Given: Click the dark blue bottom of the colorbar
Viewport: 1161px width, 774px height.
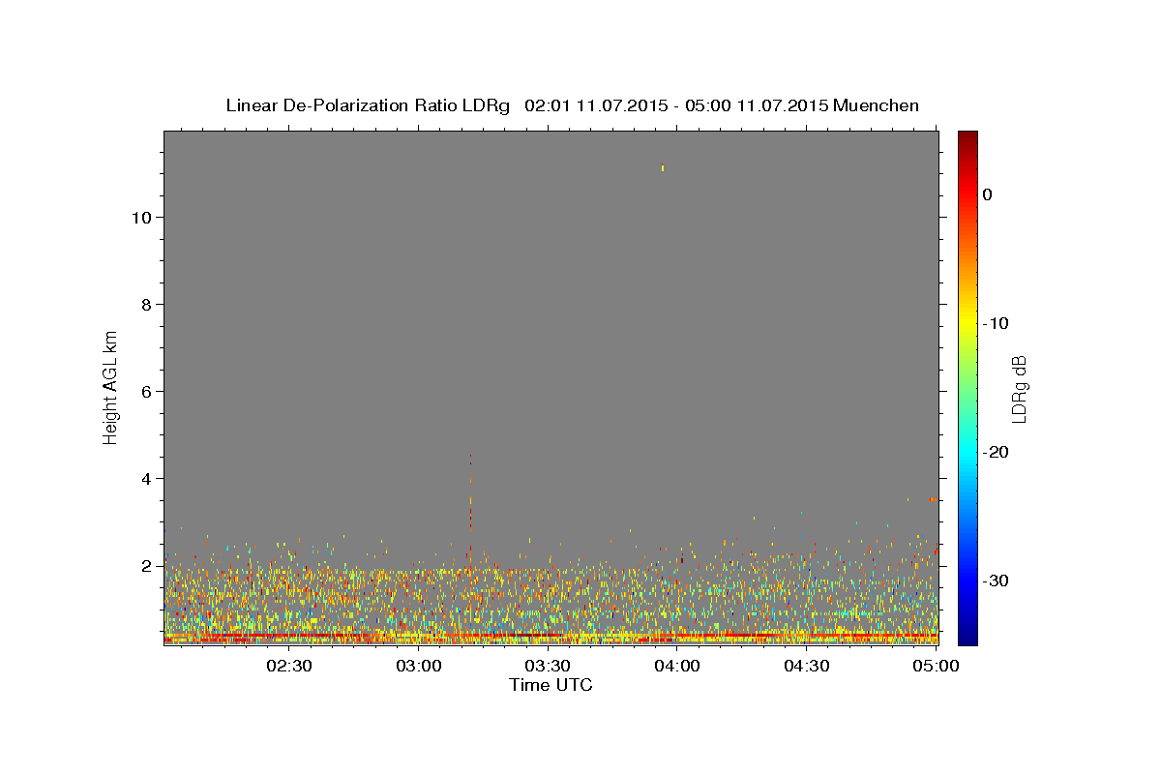Looking at the screenshot, I should tap(967, 634).
